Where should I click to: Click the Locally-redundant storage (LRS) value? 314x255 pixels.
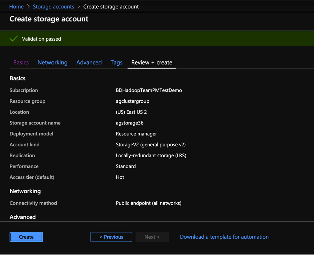(151, 155)
